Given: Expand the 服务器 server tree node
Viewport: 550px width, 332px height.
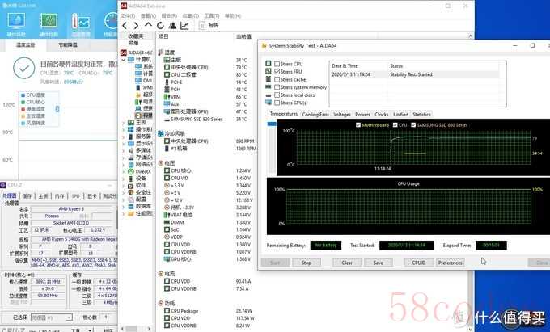Looking at the screenshot, I should tap(123, 137).
